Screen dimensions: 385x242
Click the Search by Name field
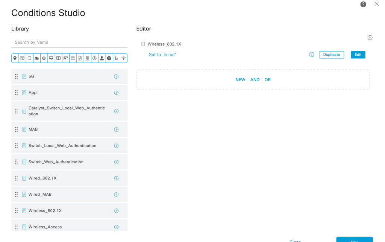[x=69, y=42]
